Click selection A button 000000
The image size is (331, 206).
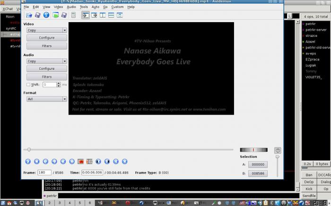[x=258, y=165]
